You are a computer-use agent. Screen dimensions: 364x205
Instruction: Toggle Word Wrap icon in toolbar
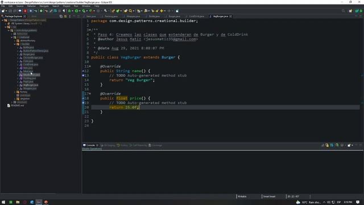point(55,11)
